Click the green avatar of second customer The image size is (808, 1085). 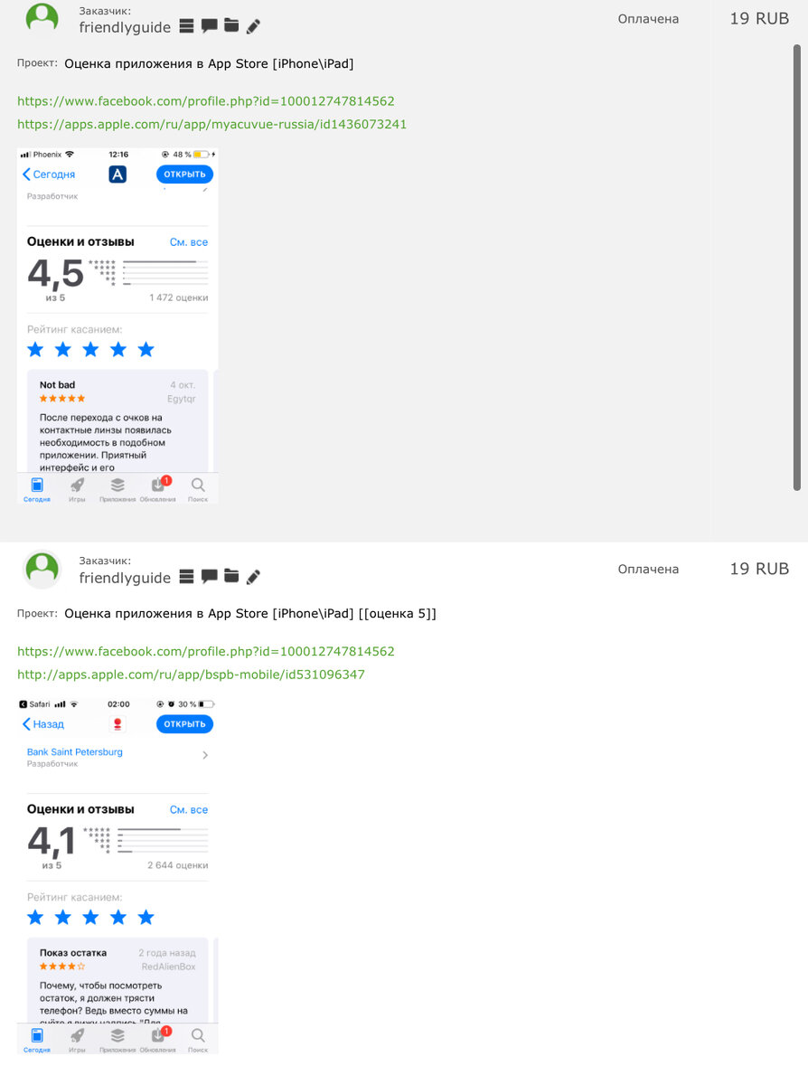pos(42,569)
